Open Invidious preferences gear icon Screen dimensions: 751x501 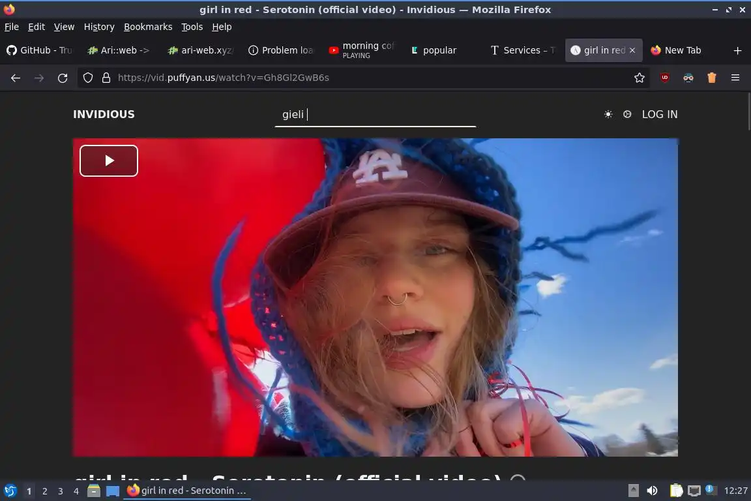[627, 114]
